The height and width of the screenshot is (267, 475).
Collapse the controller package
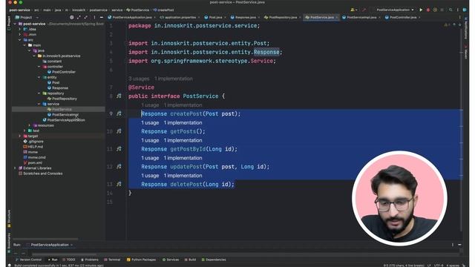(39, 67)
